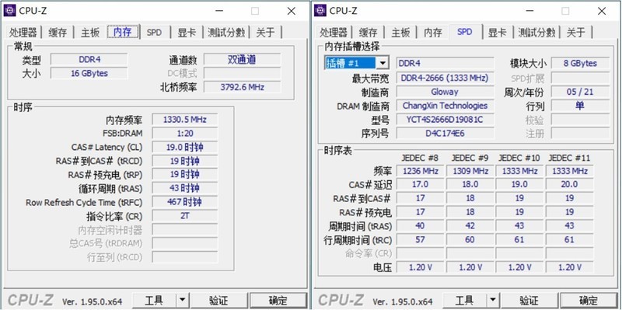Click the YCT4S2666D19081C part number
622x310 pixels.
[445, 120]
